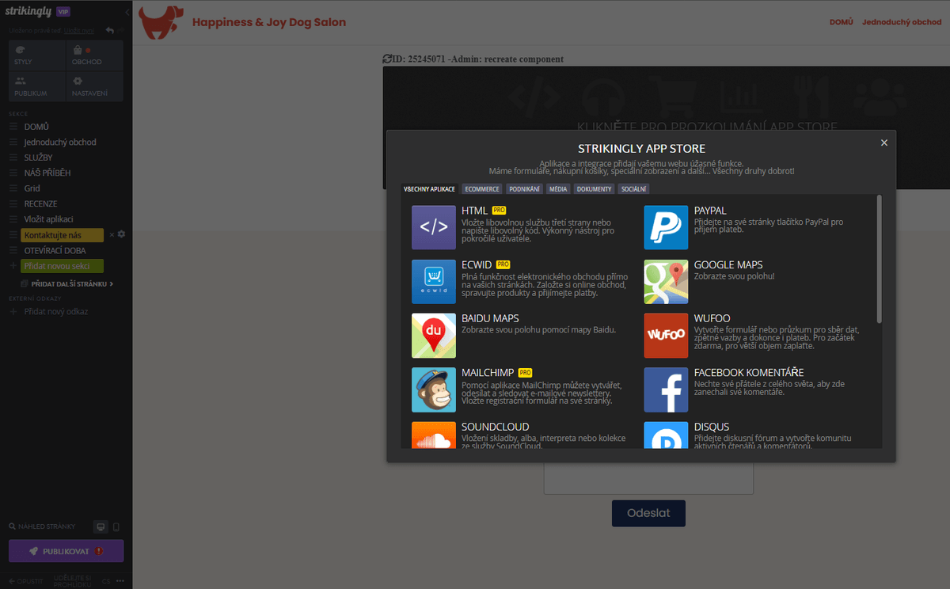Click DOMŮ in the site navigation
The height and width of the screenshot is (589, 950).
841,22
